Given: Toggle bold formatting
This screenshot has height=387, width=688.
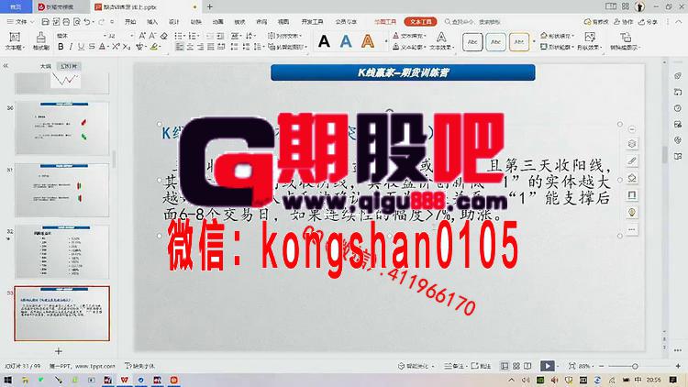Looking at the screenshot, I should pos(61,47).
